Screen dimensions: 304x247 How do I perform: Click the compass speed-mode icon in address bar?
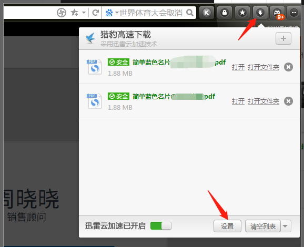62,13
